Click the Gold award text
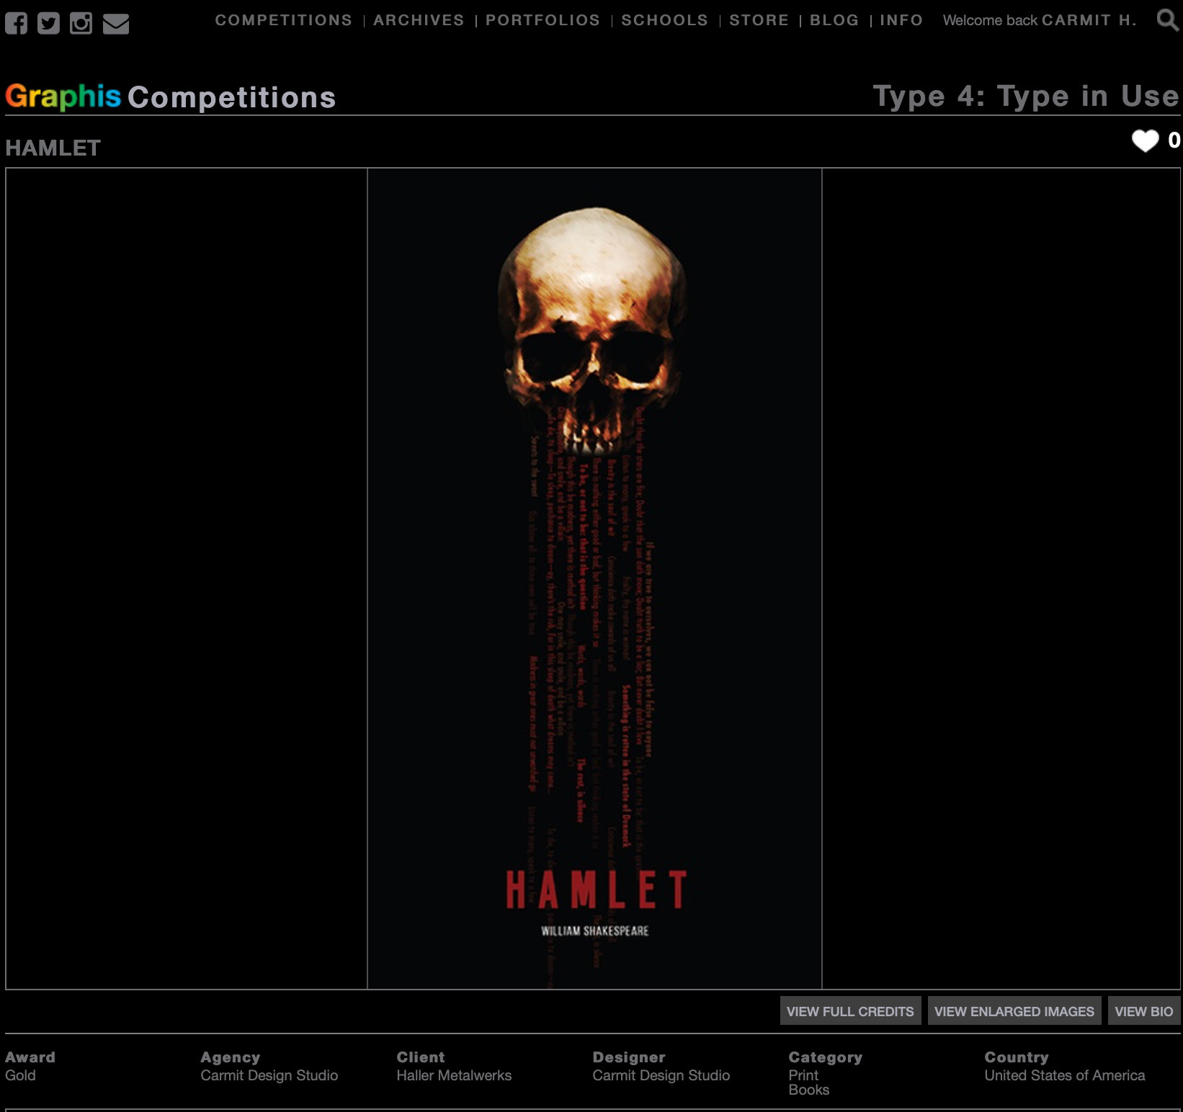 pos(20,1075)
